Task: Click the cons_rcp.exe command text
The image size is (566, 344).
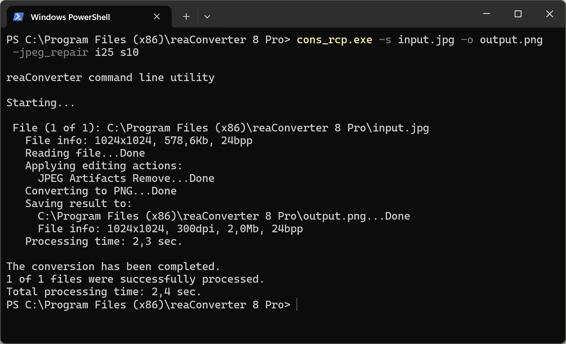Action: [x=334, y=40]
